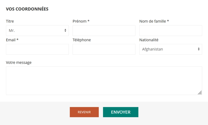Click the VOS COORDONNÉES section heading

pos(27,9)
